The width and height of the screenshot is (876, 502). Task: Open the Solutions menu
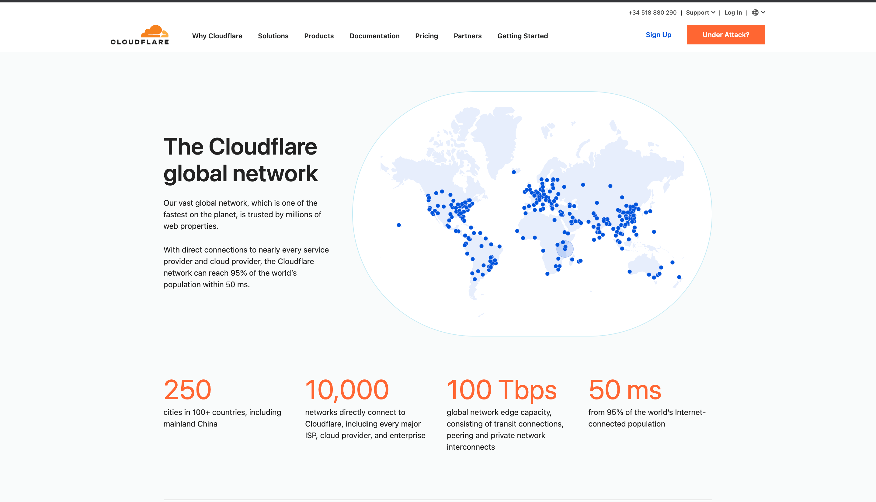(273, 36)
